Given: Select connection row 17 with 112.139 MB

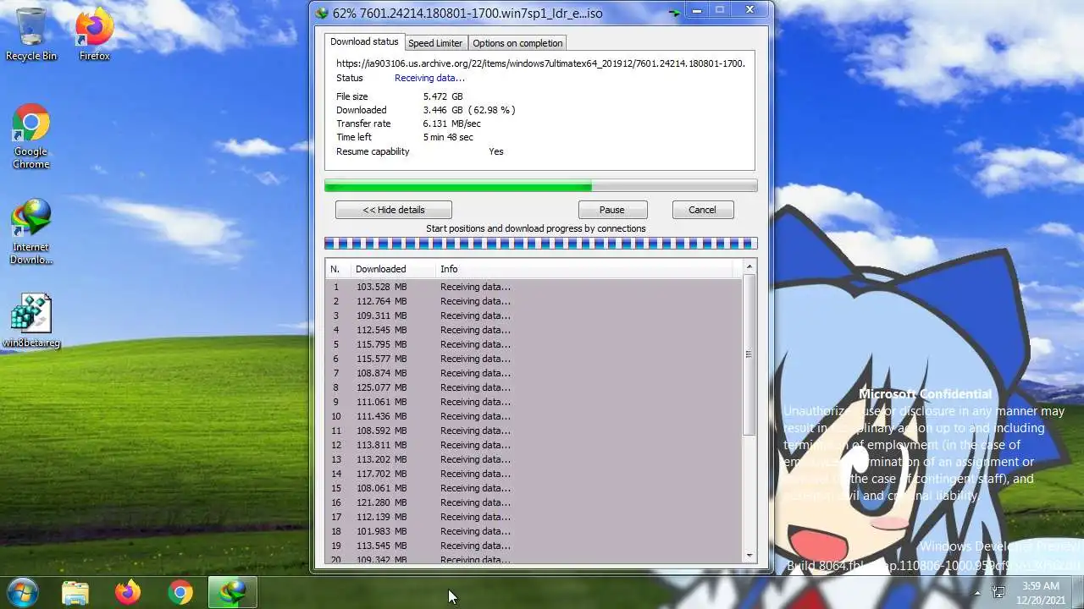Looking at the screenshot, I should pyautogui.click(x=534, y=517).
